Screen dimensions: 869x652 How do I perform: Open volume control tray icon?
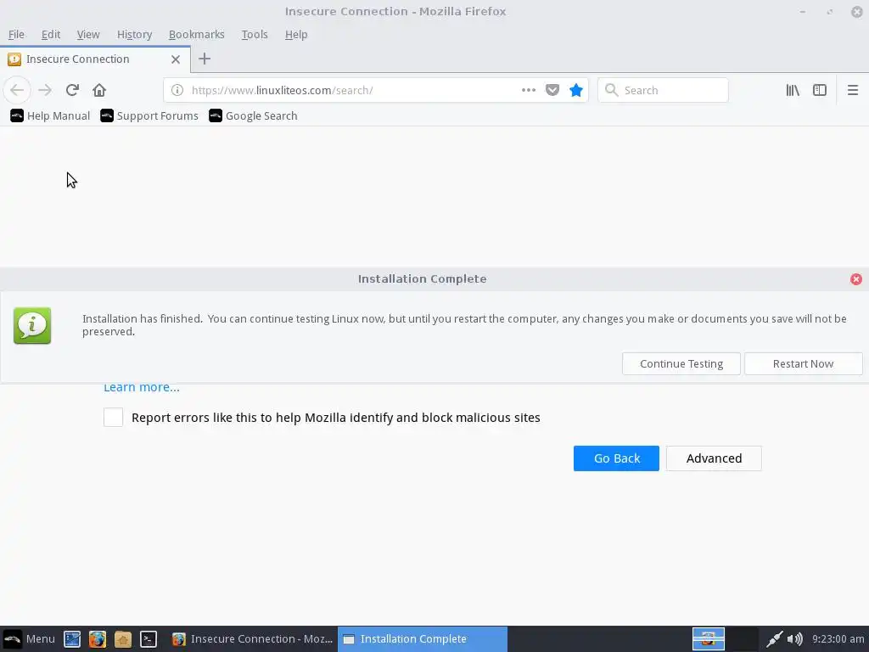794,639
